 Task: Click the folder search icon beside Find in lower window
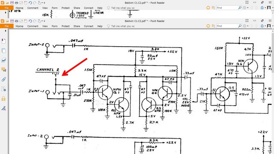pyautogui.click(x=213, y=26)
